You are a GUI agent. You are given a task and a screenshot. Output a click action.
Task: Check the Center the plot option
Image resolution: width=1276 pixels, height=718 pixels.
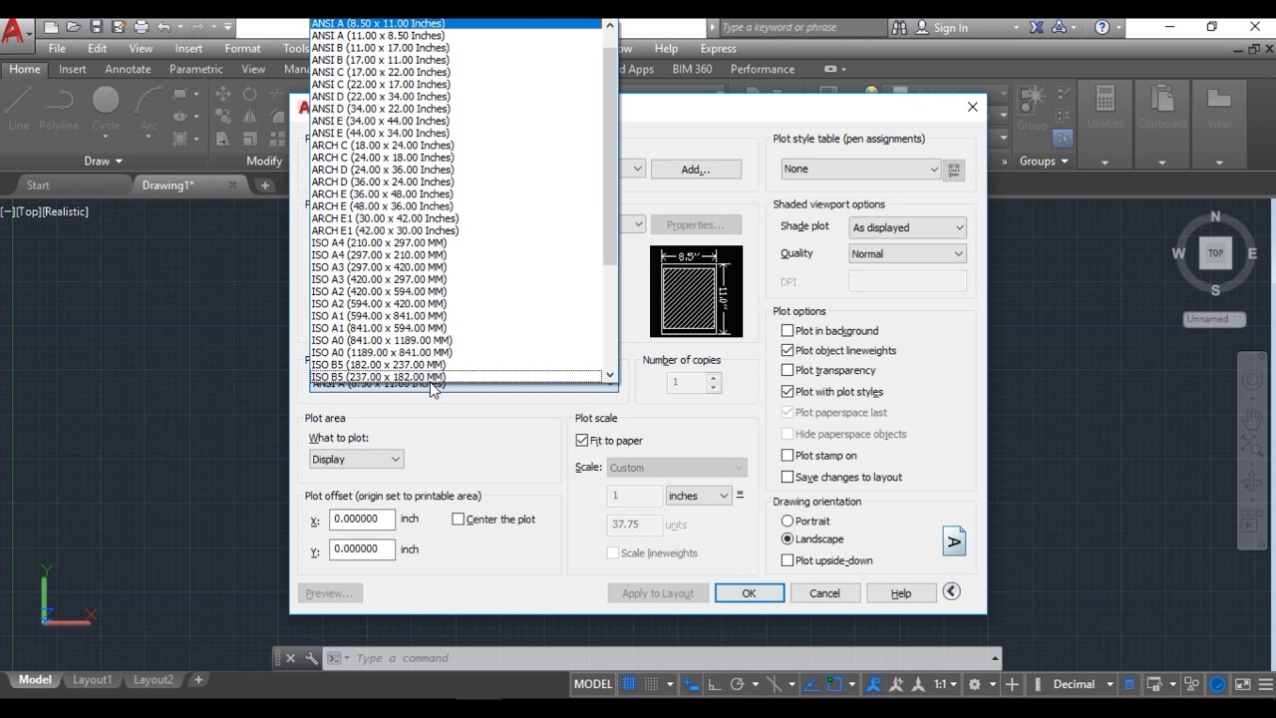tap(459, 519)
